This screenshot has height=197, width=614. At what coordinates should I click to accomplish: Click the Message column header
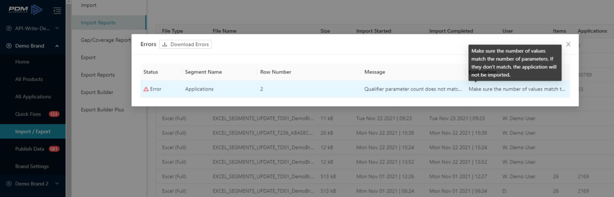click(x=375, y=72)
